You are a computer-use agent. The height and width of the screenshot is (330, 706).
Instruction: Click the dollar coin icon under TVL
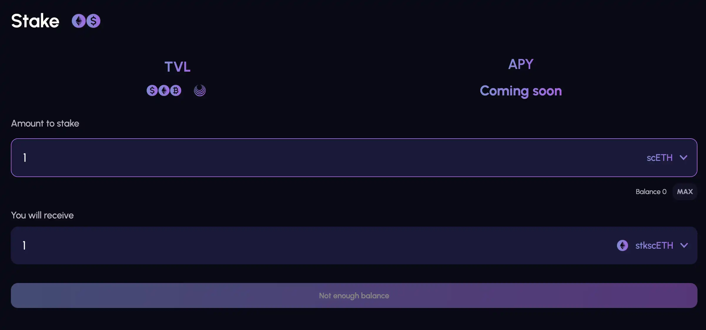pyautogui.click(x=152, y=90)
